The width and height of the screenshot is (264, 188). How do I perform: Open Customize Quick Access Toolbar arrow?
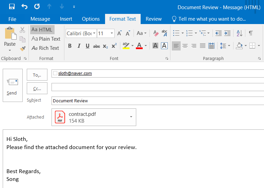(74, 7)
